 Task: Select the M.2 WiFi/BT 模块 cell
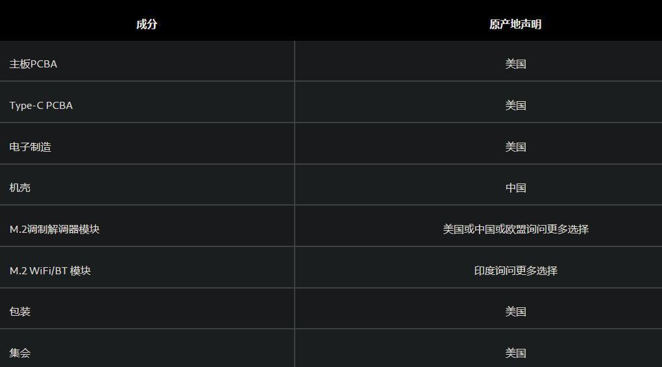point(50,271)
